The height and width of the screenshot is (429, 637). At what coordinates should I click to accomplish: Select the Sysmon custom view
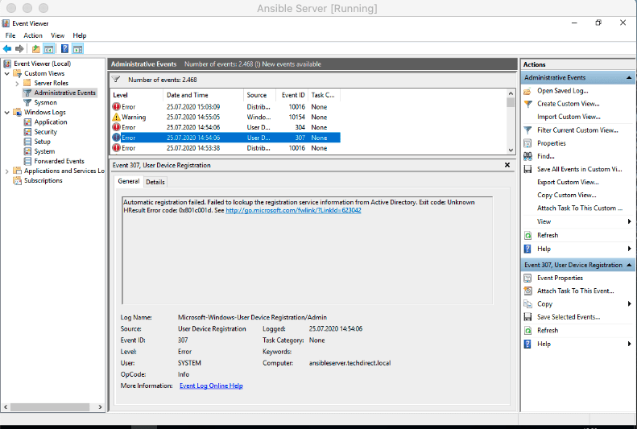coord(45,102)
